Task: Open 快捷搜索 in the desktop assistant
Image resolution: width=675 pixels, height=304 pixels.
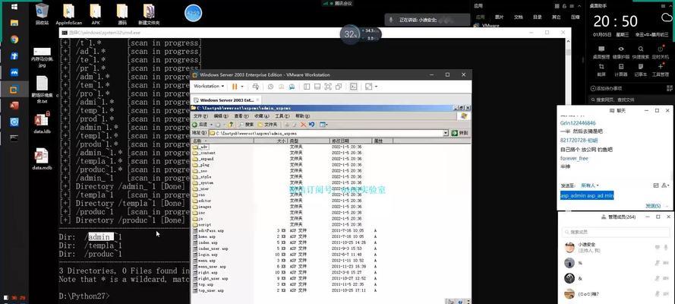Action: [x=641, y=52]
